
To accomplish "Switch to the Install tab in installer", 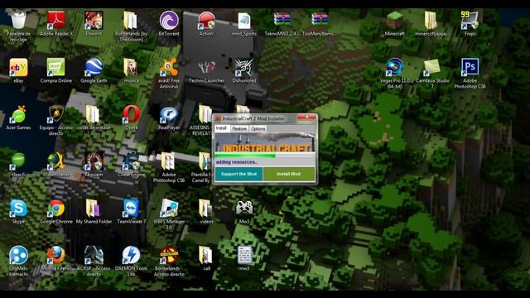I will pos(222,128).
